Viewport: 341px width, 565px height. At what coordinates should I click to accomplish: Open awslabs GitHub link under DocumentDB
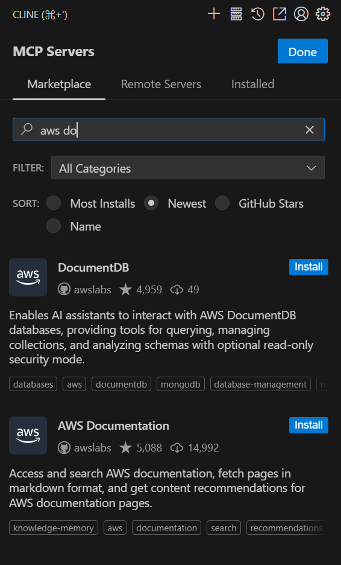click(x=84, y=290)
